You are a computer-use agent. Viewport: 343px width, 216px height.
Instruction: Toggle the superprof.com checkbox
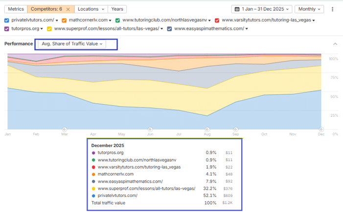coord(49,29)
